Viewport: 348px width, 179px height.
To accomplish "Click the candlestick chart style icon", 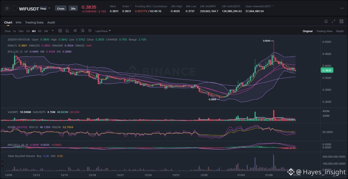I will pyautogui.click(x=75, y=31).
